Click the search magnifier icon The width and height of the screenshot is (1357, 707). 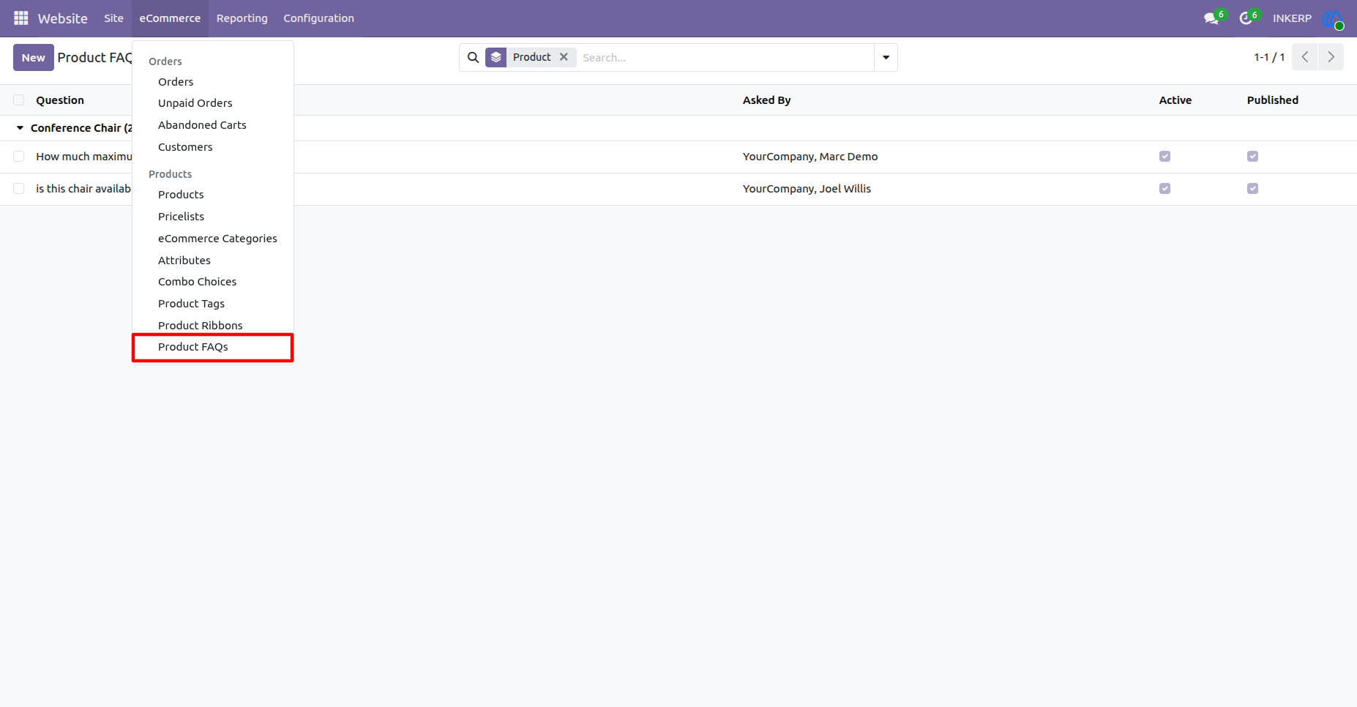473,57
